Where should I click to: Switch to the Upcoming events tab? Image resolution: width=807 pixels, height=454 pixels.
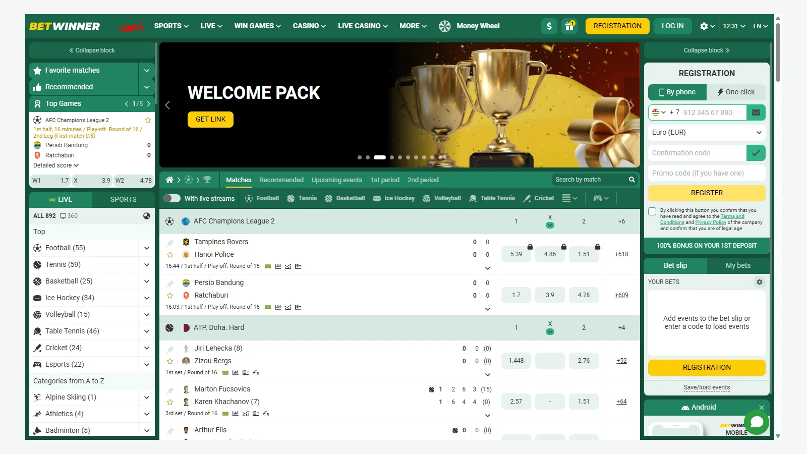pyautogui.click(x=337, y=180)
